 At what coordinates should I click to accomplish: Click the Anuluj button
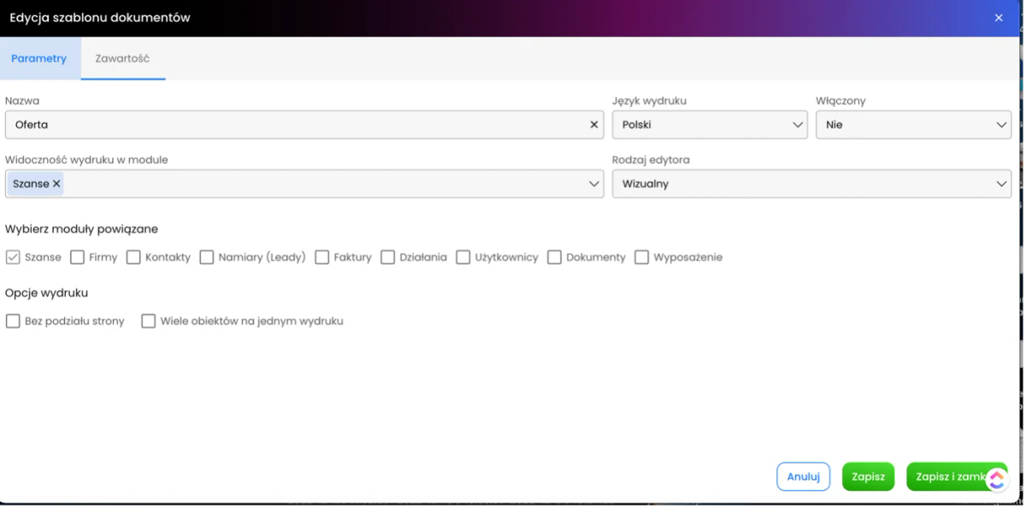(804, 477)
